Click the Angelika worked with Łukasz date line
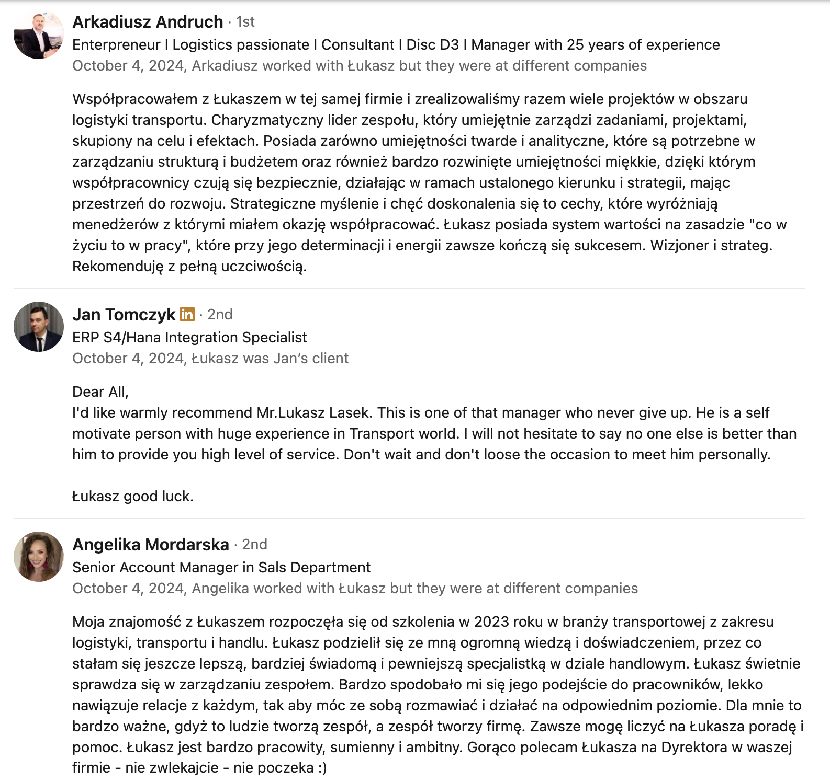The width and height of the screenshot is (830, 782). [x=355, y=589]
